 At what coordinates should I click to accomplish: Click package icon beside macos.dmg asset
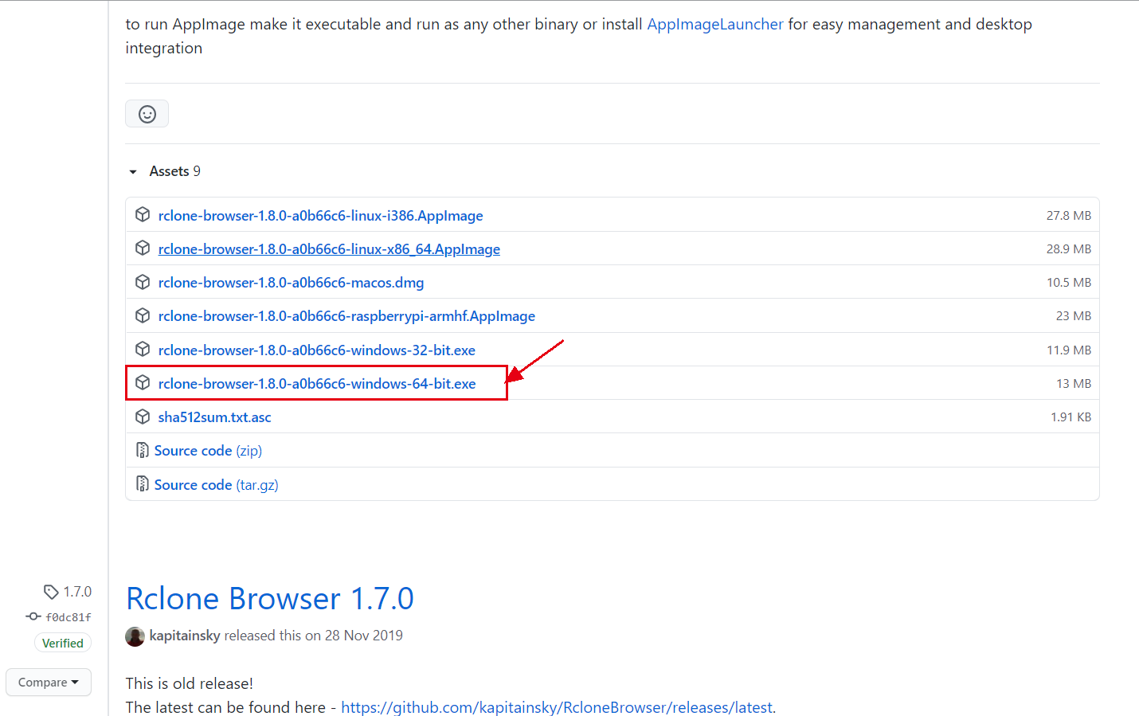[x=143, y=282]
